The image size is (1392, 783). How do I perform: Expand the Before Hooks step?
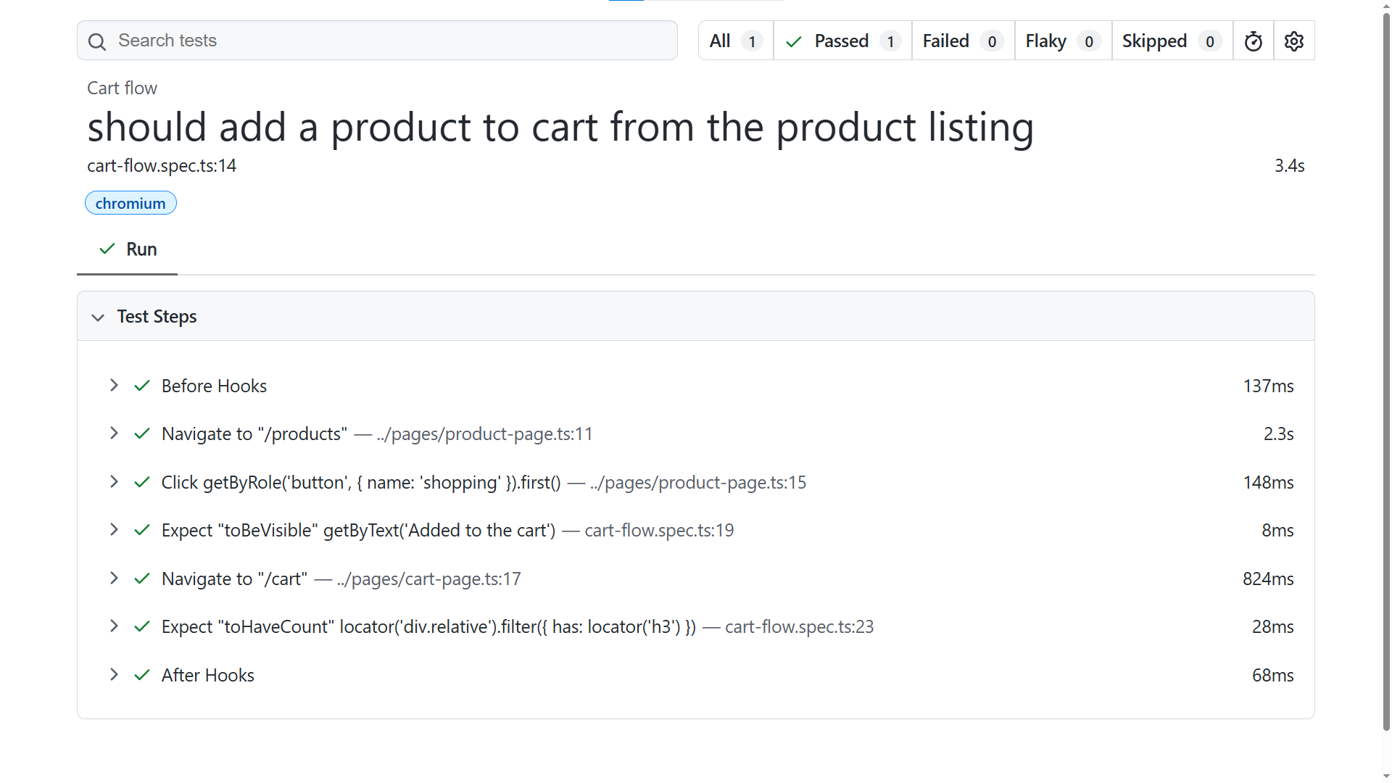[114, 385]
